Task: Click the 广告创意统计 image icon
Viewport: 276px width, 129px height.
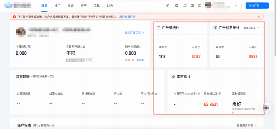Action: [215, 28]
